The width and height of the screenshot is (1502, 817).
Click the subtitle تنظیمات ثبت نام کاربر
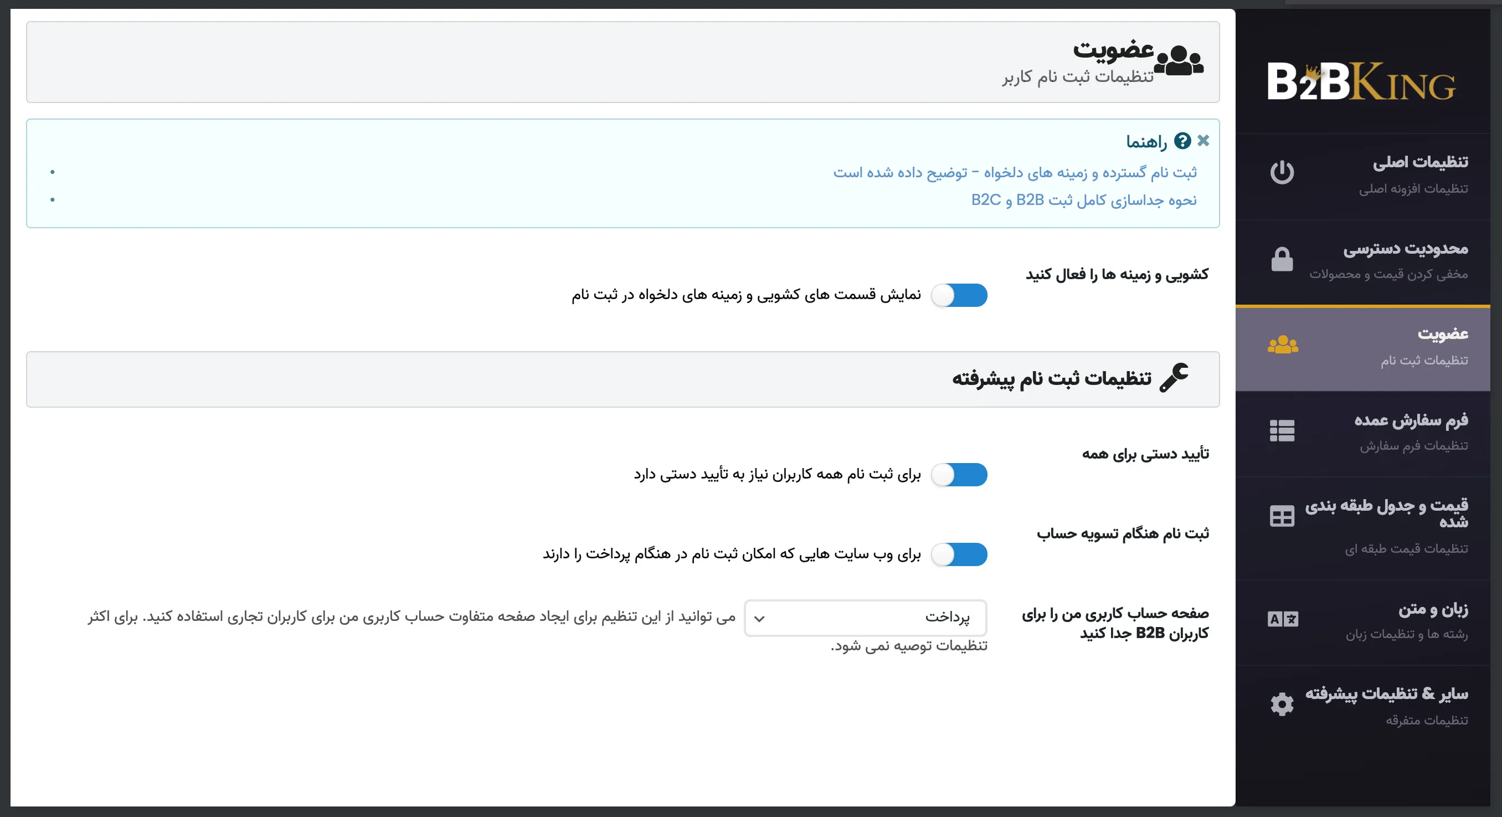pyautogui.click(x=1078, y=77)
